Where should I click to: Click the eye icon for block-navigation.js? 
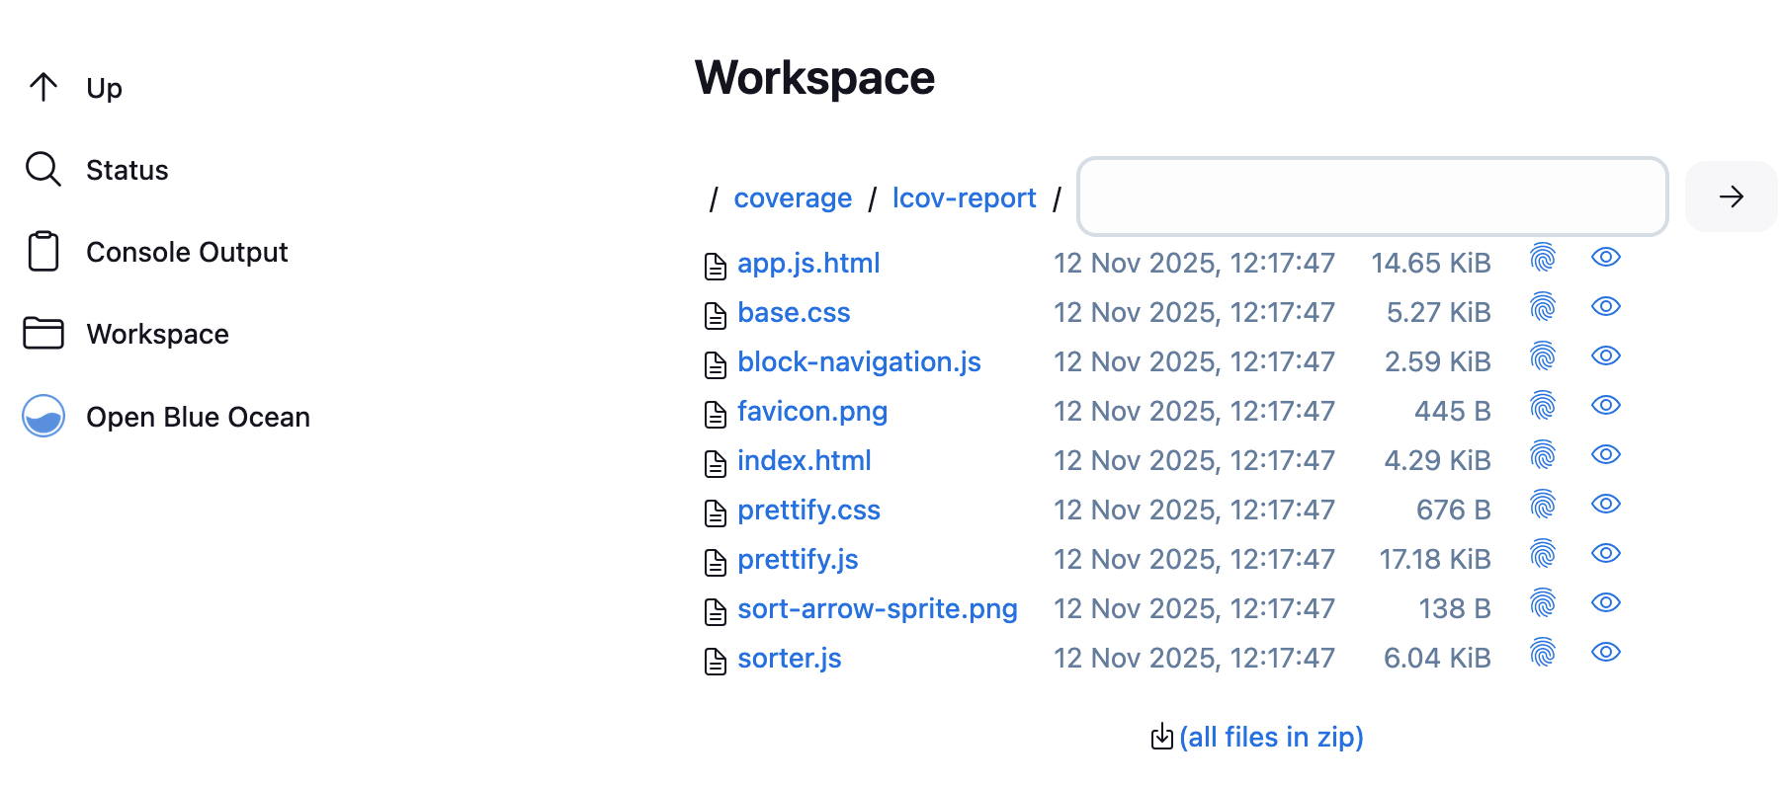tap(1606, 355)
